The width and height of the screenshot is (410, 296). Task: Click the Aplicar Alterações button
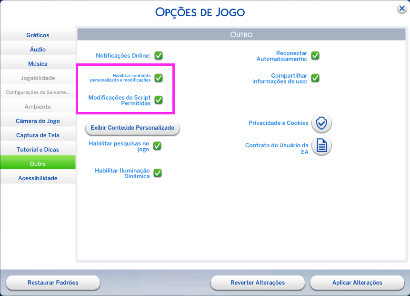(x=357, y=283)
